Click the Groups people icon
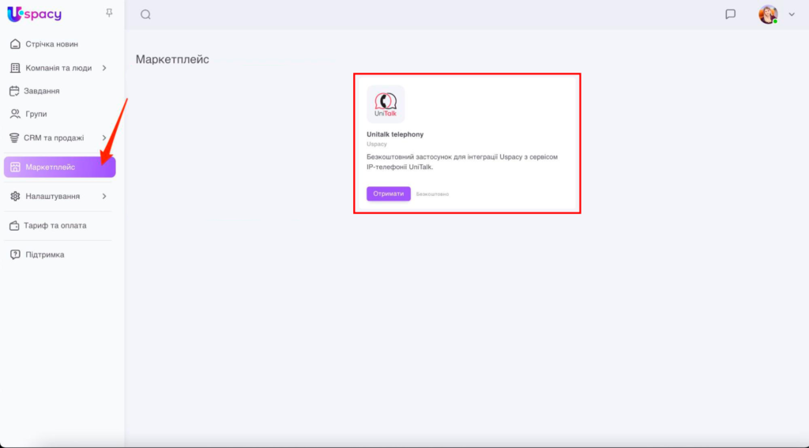The image size is (809, 448). coord(15,114)
